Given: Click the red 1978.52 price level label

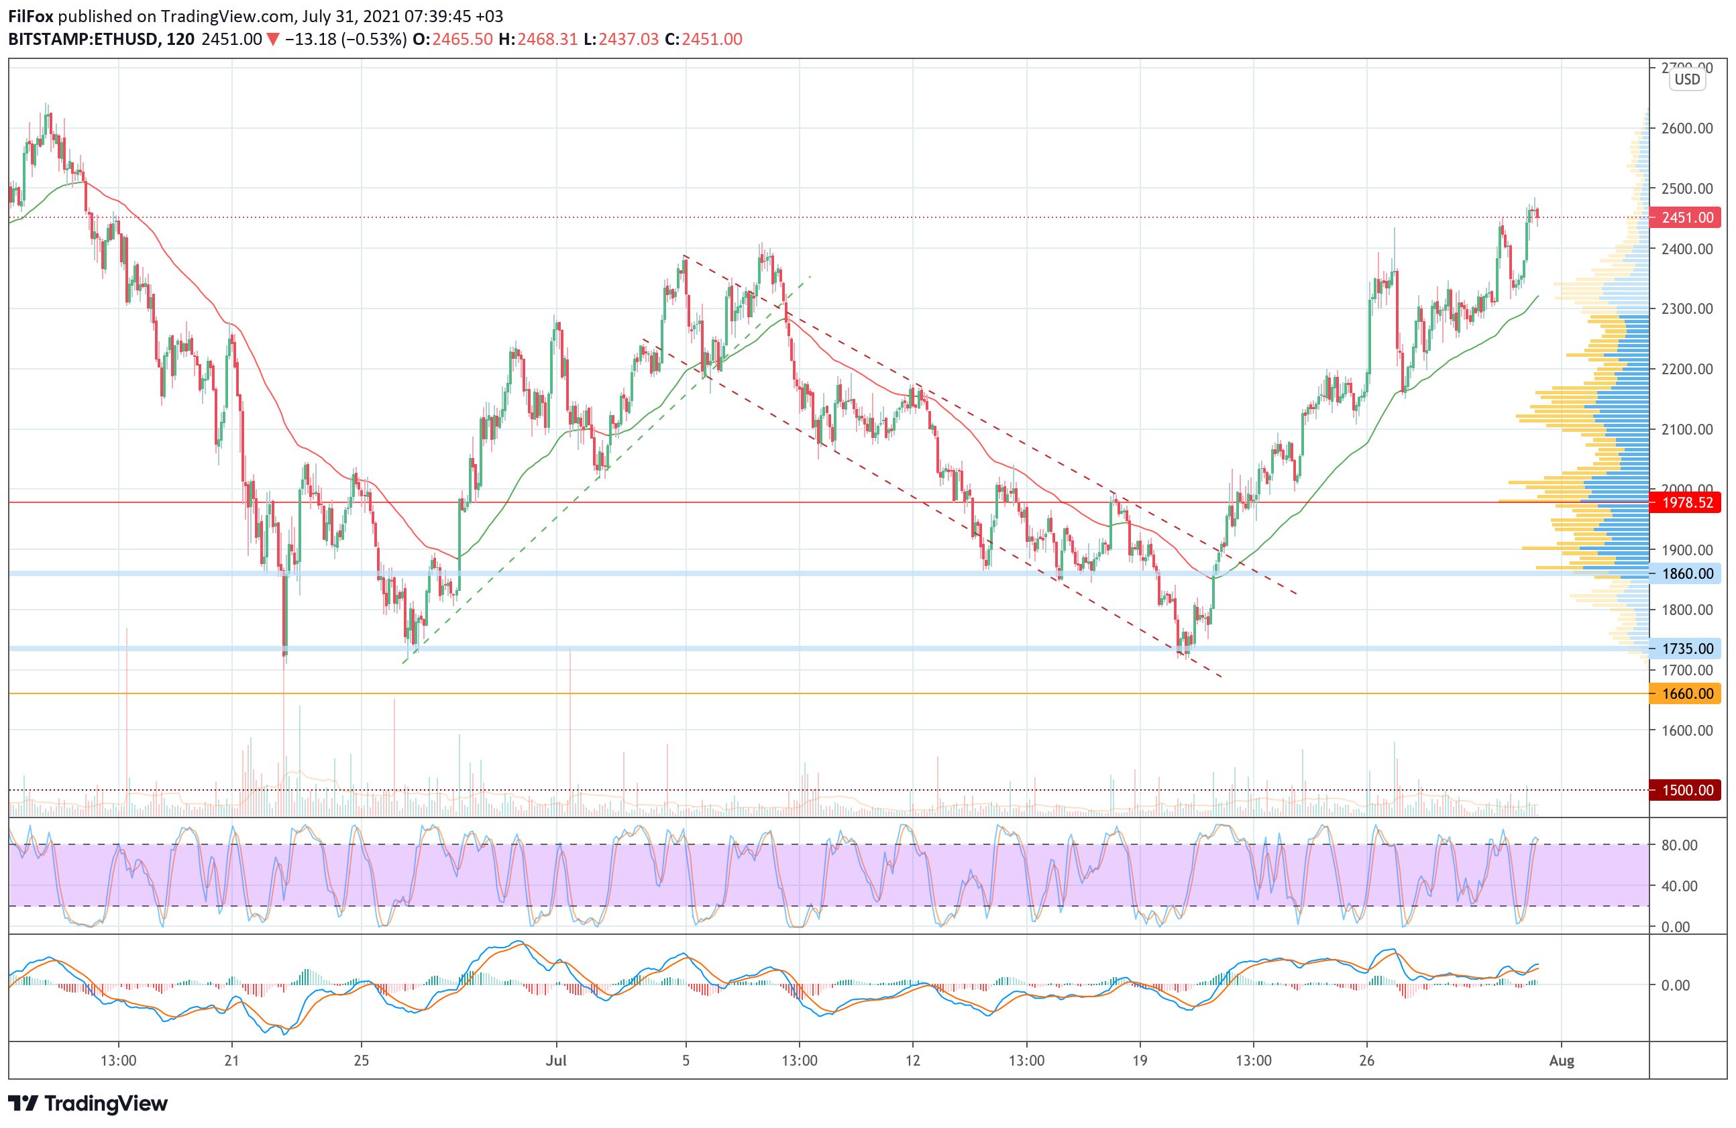Looking at the screenshot, I should (x=1686, y=502).
